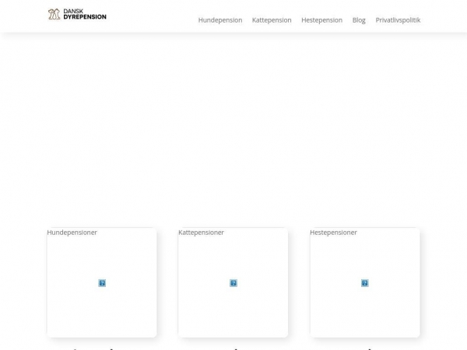
Task: Open the Blog page
Action: (x=359, y=20)
